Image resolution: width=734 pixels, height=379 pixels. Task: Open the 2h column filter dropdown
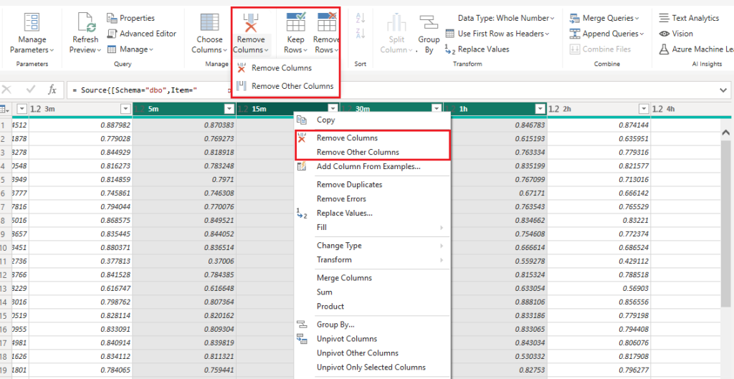point(644,109)
